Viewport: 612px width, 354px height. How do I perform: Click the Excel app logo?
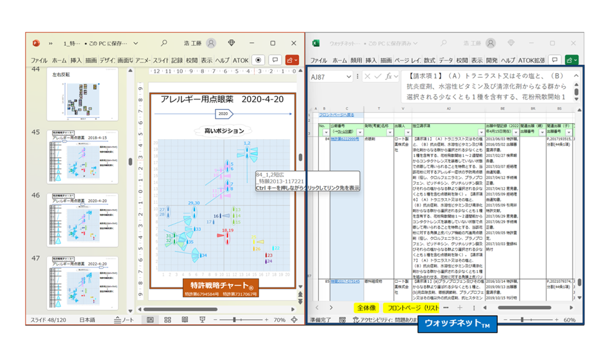point(316,43)
